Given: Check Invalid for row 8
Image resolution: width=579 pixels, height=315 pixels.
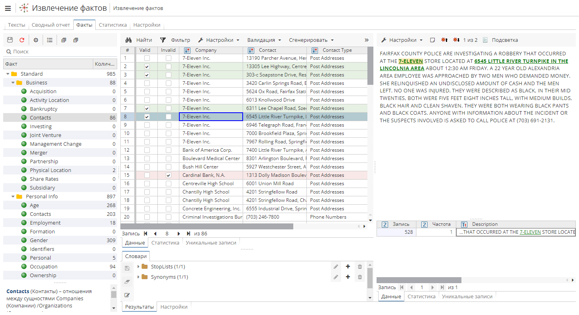Looking at the screenshot, I should coord(169,117).
